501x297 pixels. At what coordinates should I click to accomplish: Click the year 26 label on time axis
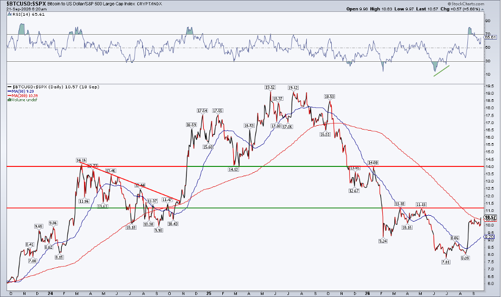[x=368, y=293]
